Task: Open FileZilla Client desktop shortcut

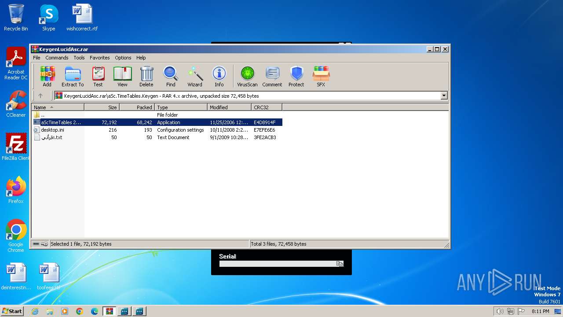Action: tap(16, 147)
